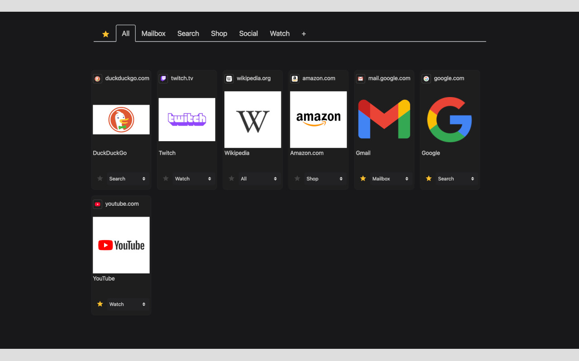This screenshot has width=579, height=361.
Task: Open the wikipedia.org link
Action: 254,78
